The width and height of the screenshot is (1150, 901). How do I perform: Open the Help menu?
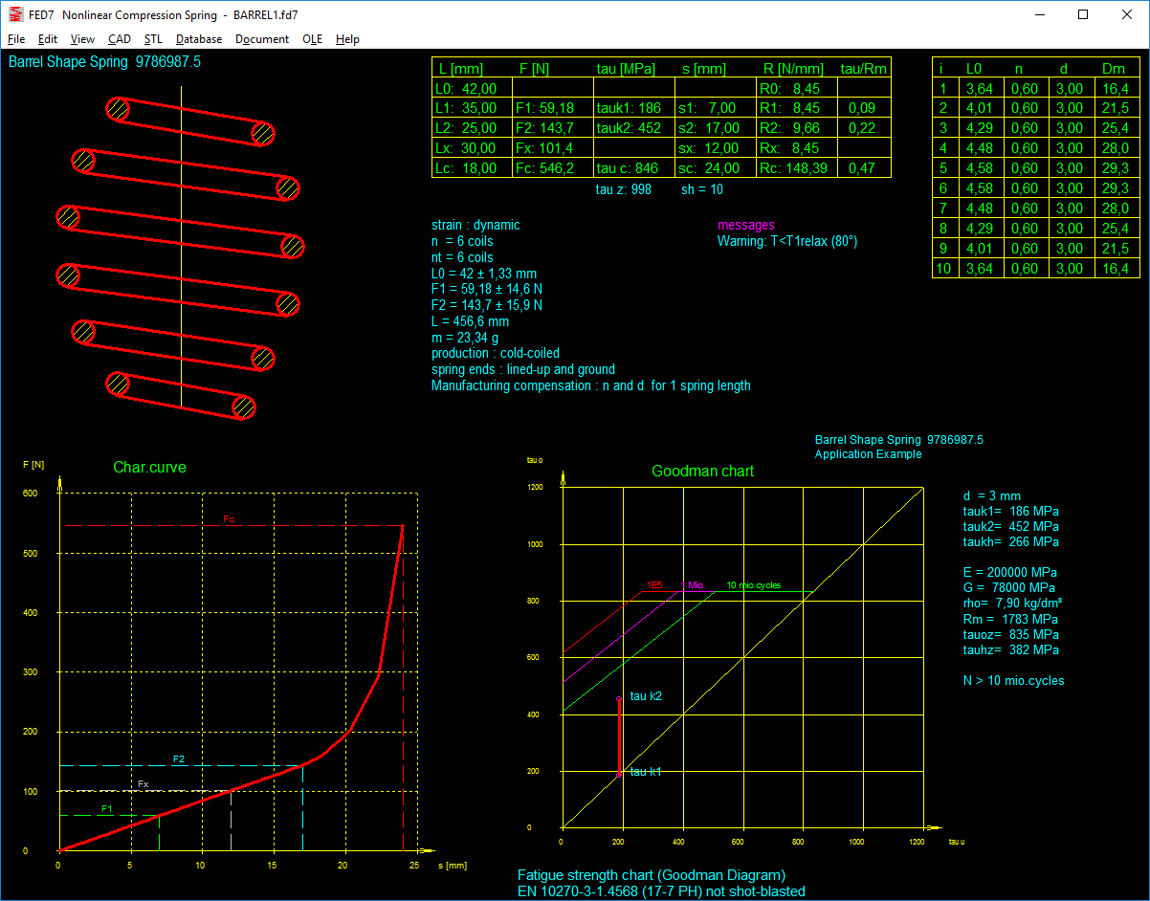pyautogui.click(x=347, y=39)
